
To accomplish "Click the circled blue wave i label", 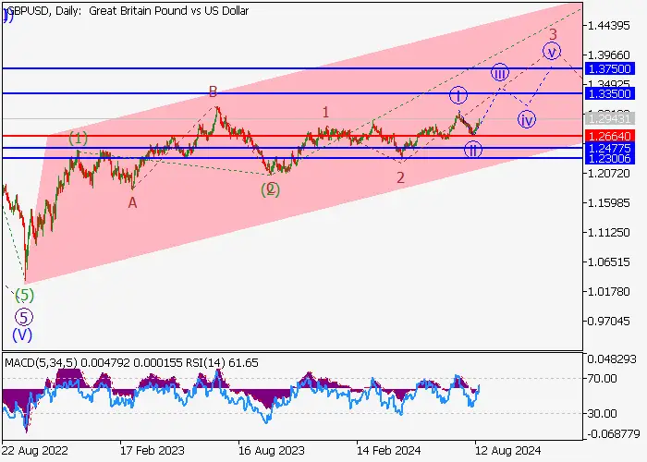I will pos(458,96).
